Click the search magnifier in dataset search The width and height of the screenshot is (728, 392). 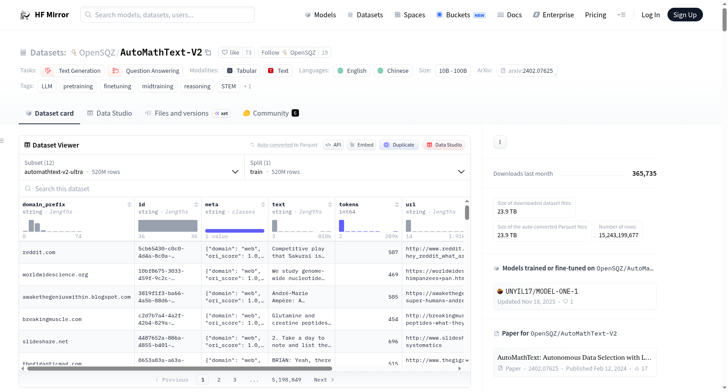[28, 188]
